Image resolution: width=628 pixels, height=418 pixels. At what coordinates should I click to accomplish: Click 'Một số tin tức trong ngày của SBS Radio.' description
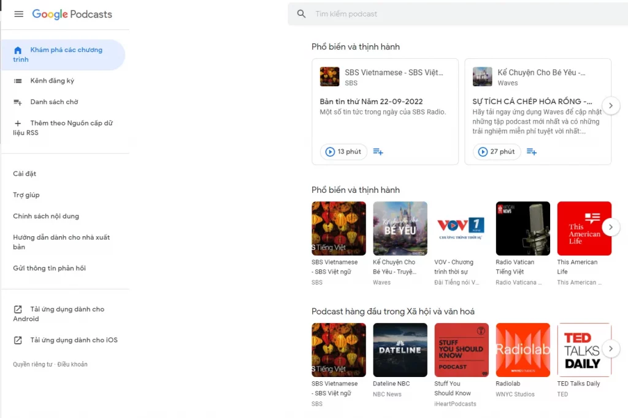[383, 112]
